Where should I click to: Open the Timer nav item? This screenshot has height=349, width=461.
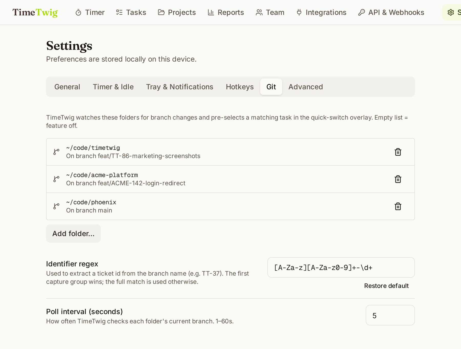[x=90, y=12]
